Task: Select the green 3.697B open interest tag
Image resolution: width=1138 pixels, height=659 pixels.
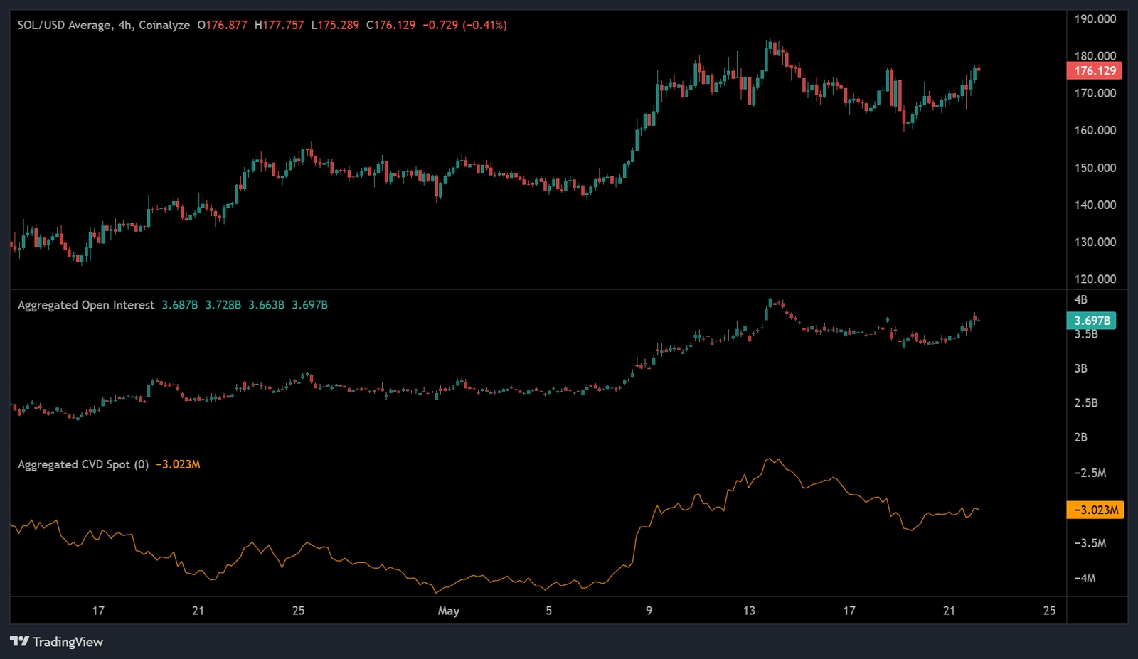Action: [x=1092, y=321]
